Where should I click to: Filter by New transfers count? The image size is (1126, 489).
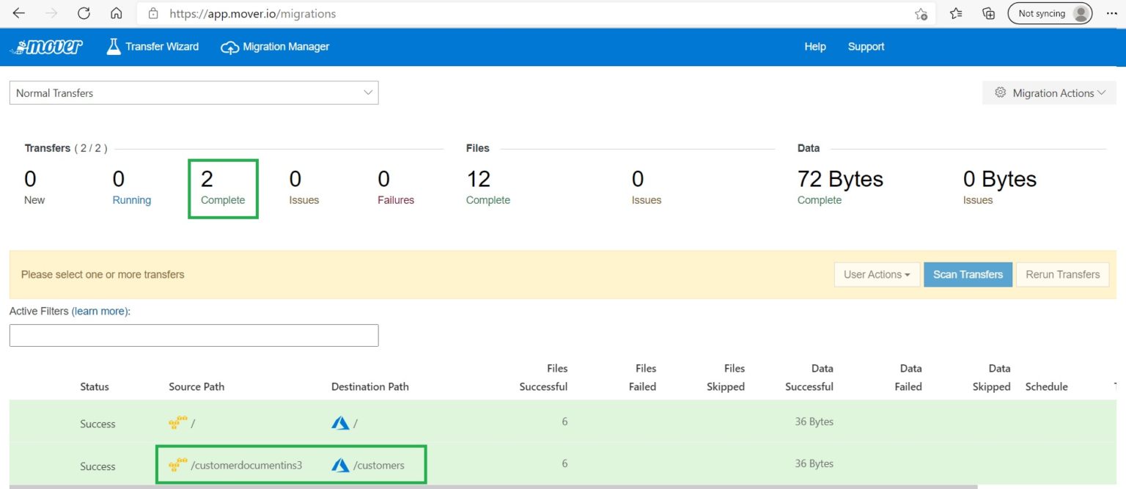click(34, 188)
